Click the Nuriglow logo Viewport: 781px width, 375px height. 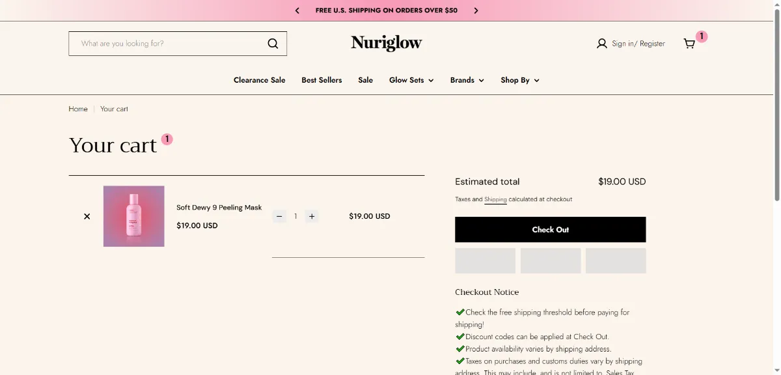[387, 43]
